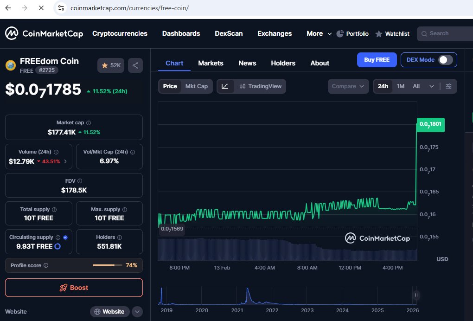473x321 pixels.
Task: Click the FREEdom Coin logo icon
Action: coord(11,65)
